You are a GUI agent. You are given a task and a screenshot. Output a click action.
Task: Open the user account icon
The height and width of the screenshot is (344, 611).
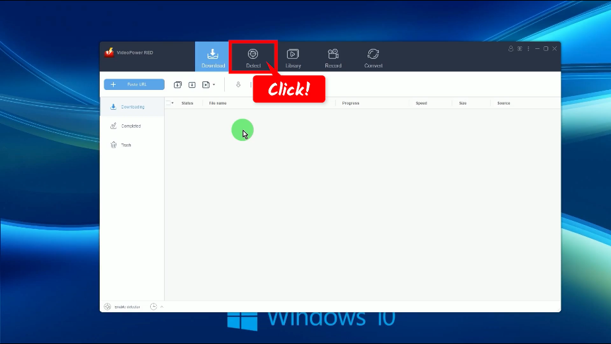pos(510,49)
